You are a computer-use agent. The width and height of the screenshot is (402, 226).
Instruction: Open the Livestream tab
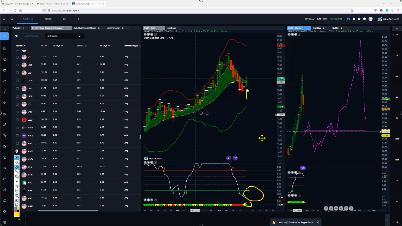pos(171,28)
